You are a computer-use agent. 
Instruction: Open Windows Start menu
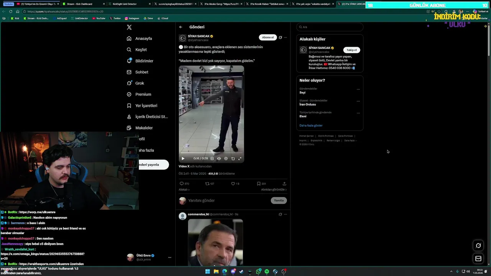(208, 271)
